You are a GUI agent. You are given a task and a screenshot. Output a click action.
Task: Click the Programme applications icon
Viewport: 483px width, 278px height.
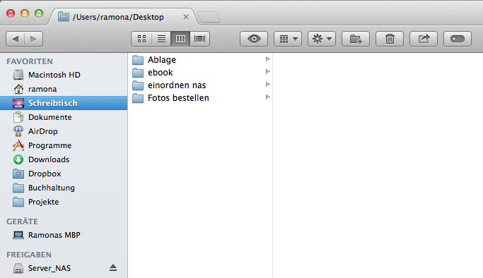(18, 145)
